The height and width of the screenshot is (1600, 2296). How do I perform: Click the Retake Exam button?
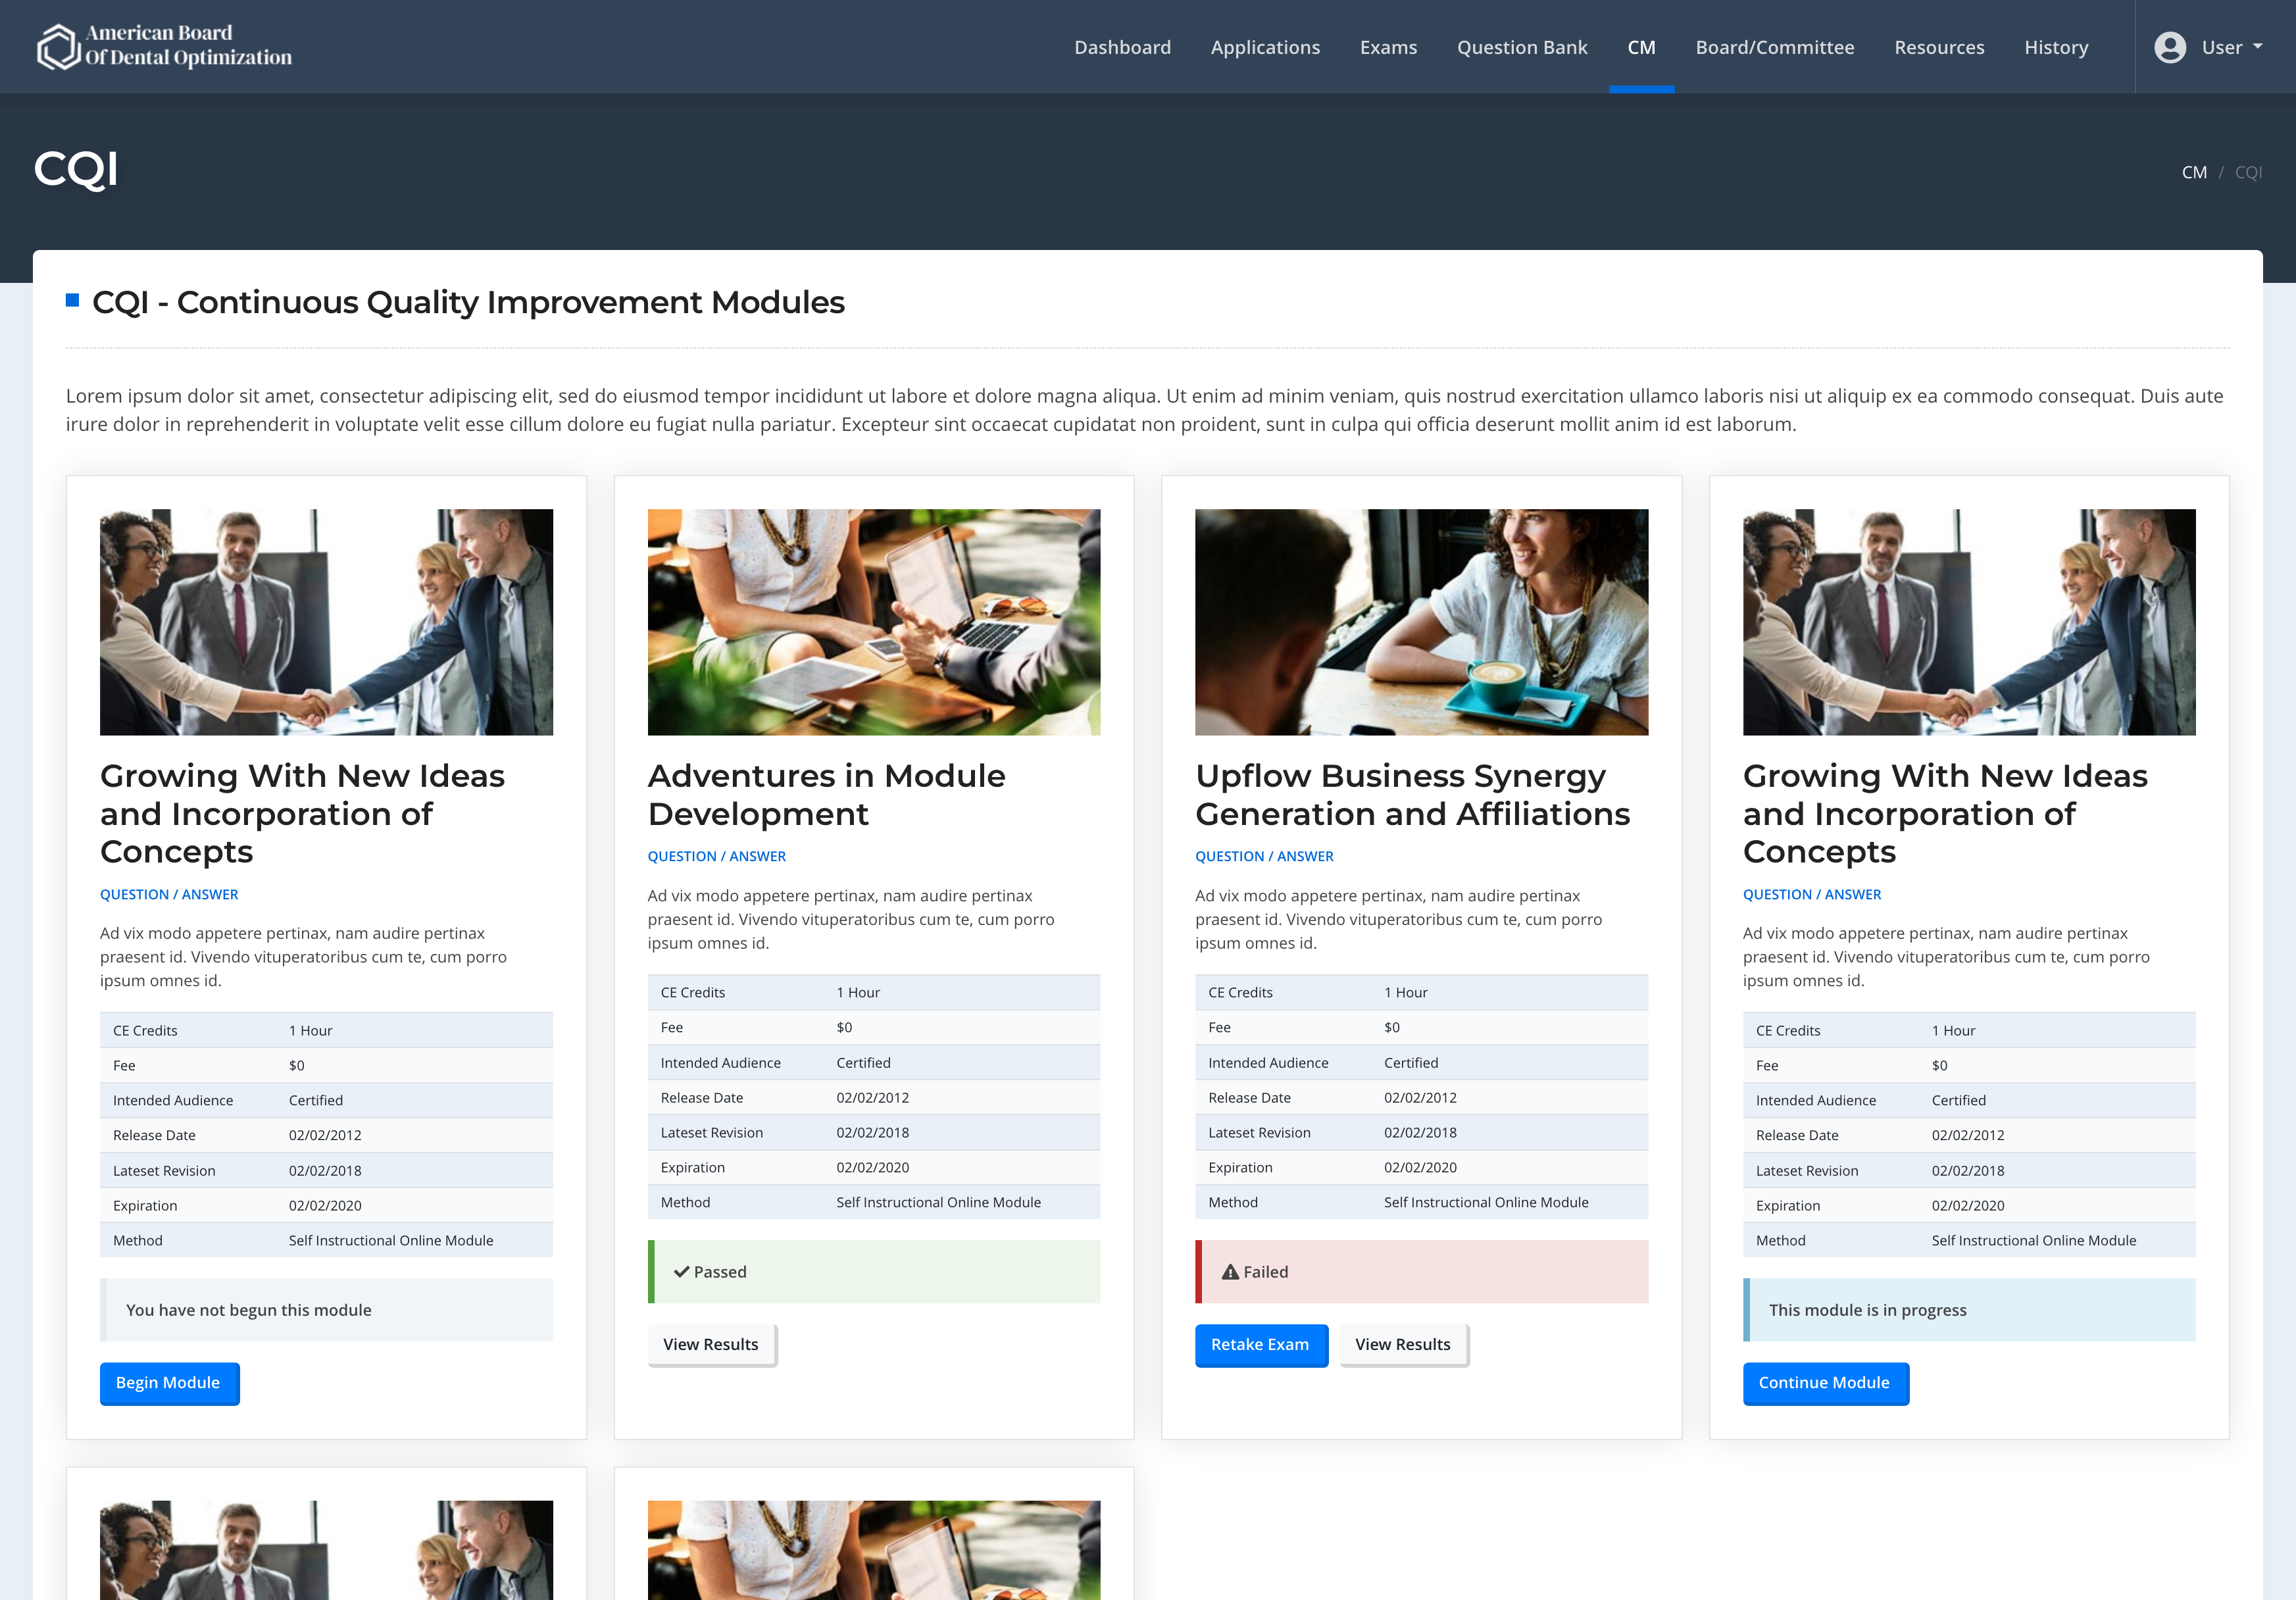tap(1260, 1345)
